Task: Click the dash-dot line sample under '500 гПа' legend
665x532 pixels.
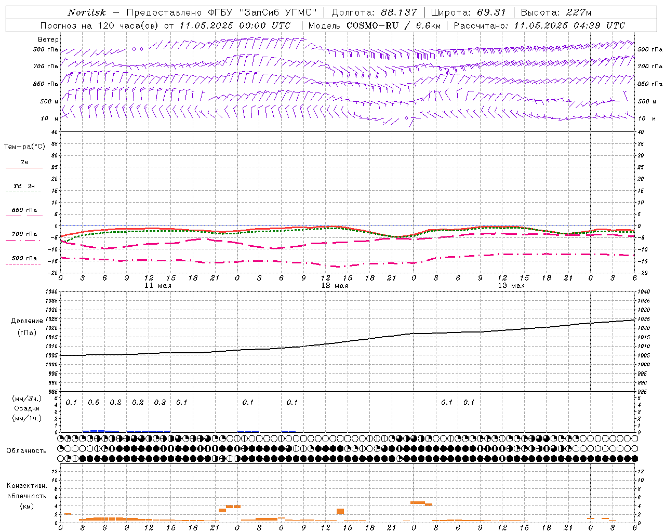Action: pyautogui.click(x=24, y=264)
